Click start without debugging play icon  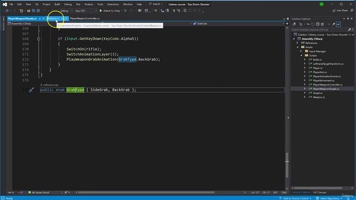[126, 11]
